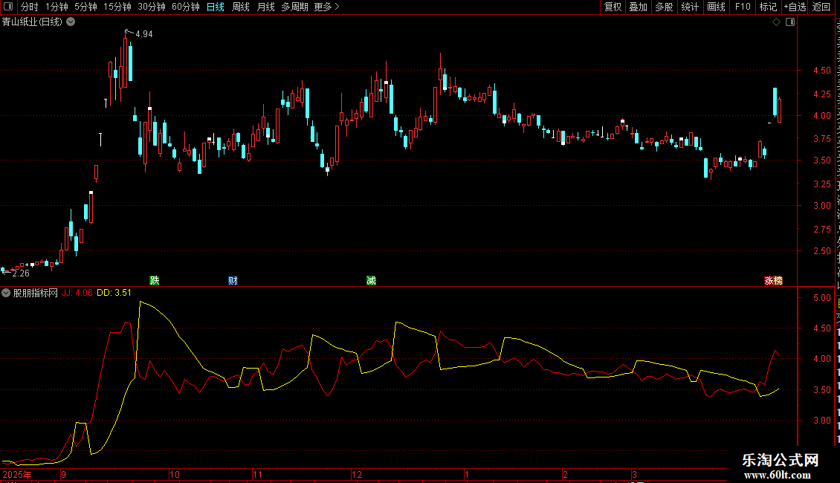
Task: Click the green 减 event marker
Action: point(371,281)
